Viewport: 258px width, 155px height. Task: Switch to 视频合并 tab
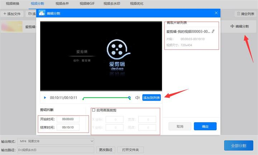click(x=62, y=4)
